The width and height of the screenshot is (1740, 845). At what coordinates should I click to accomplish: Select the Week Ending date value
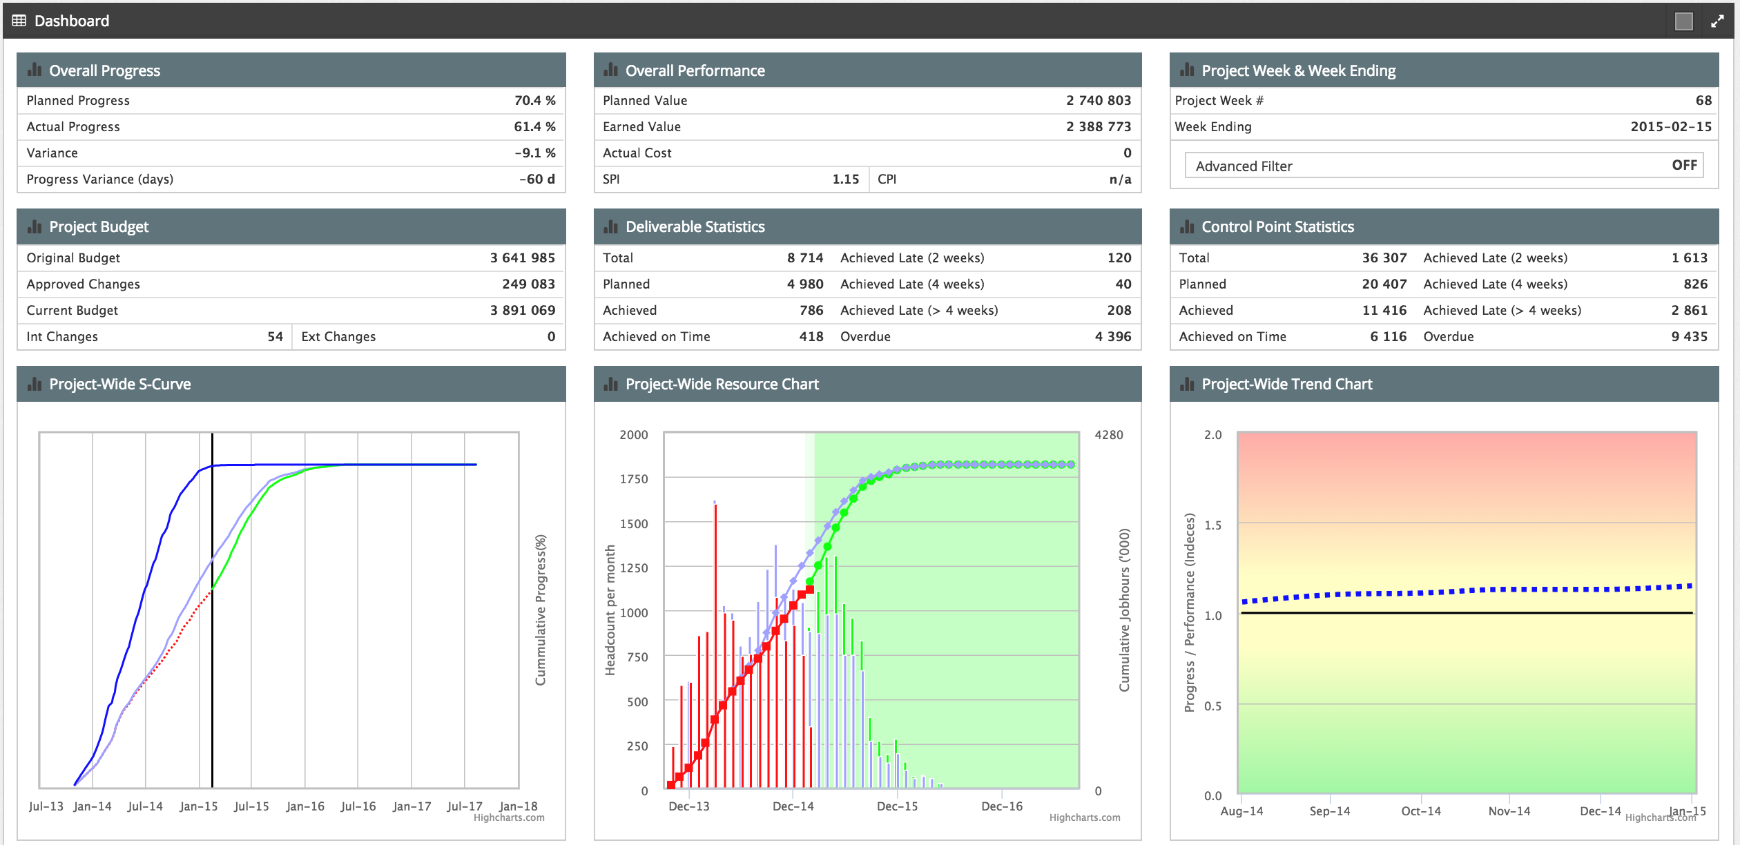[1670, 126]
